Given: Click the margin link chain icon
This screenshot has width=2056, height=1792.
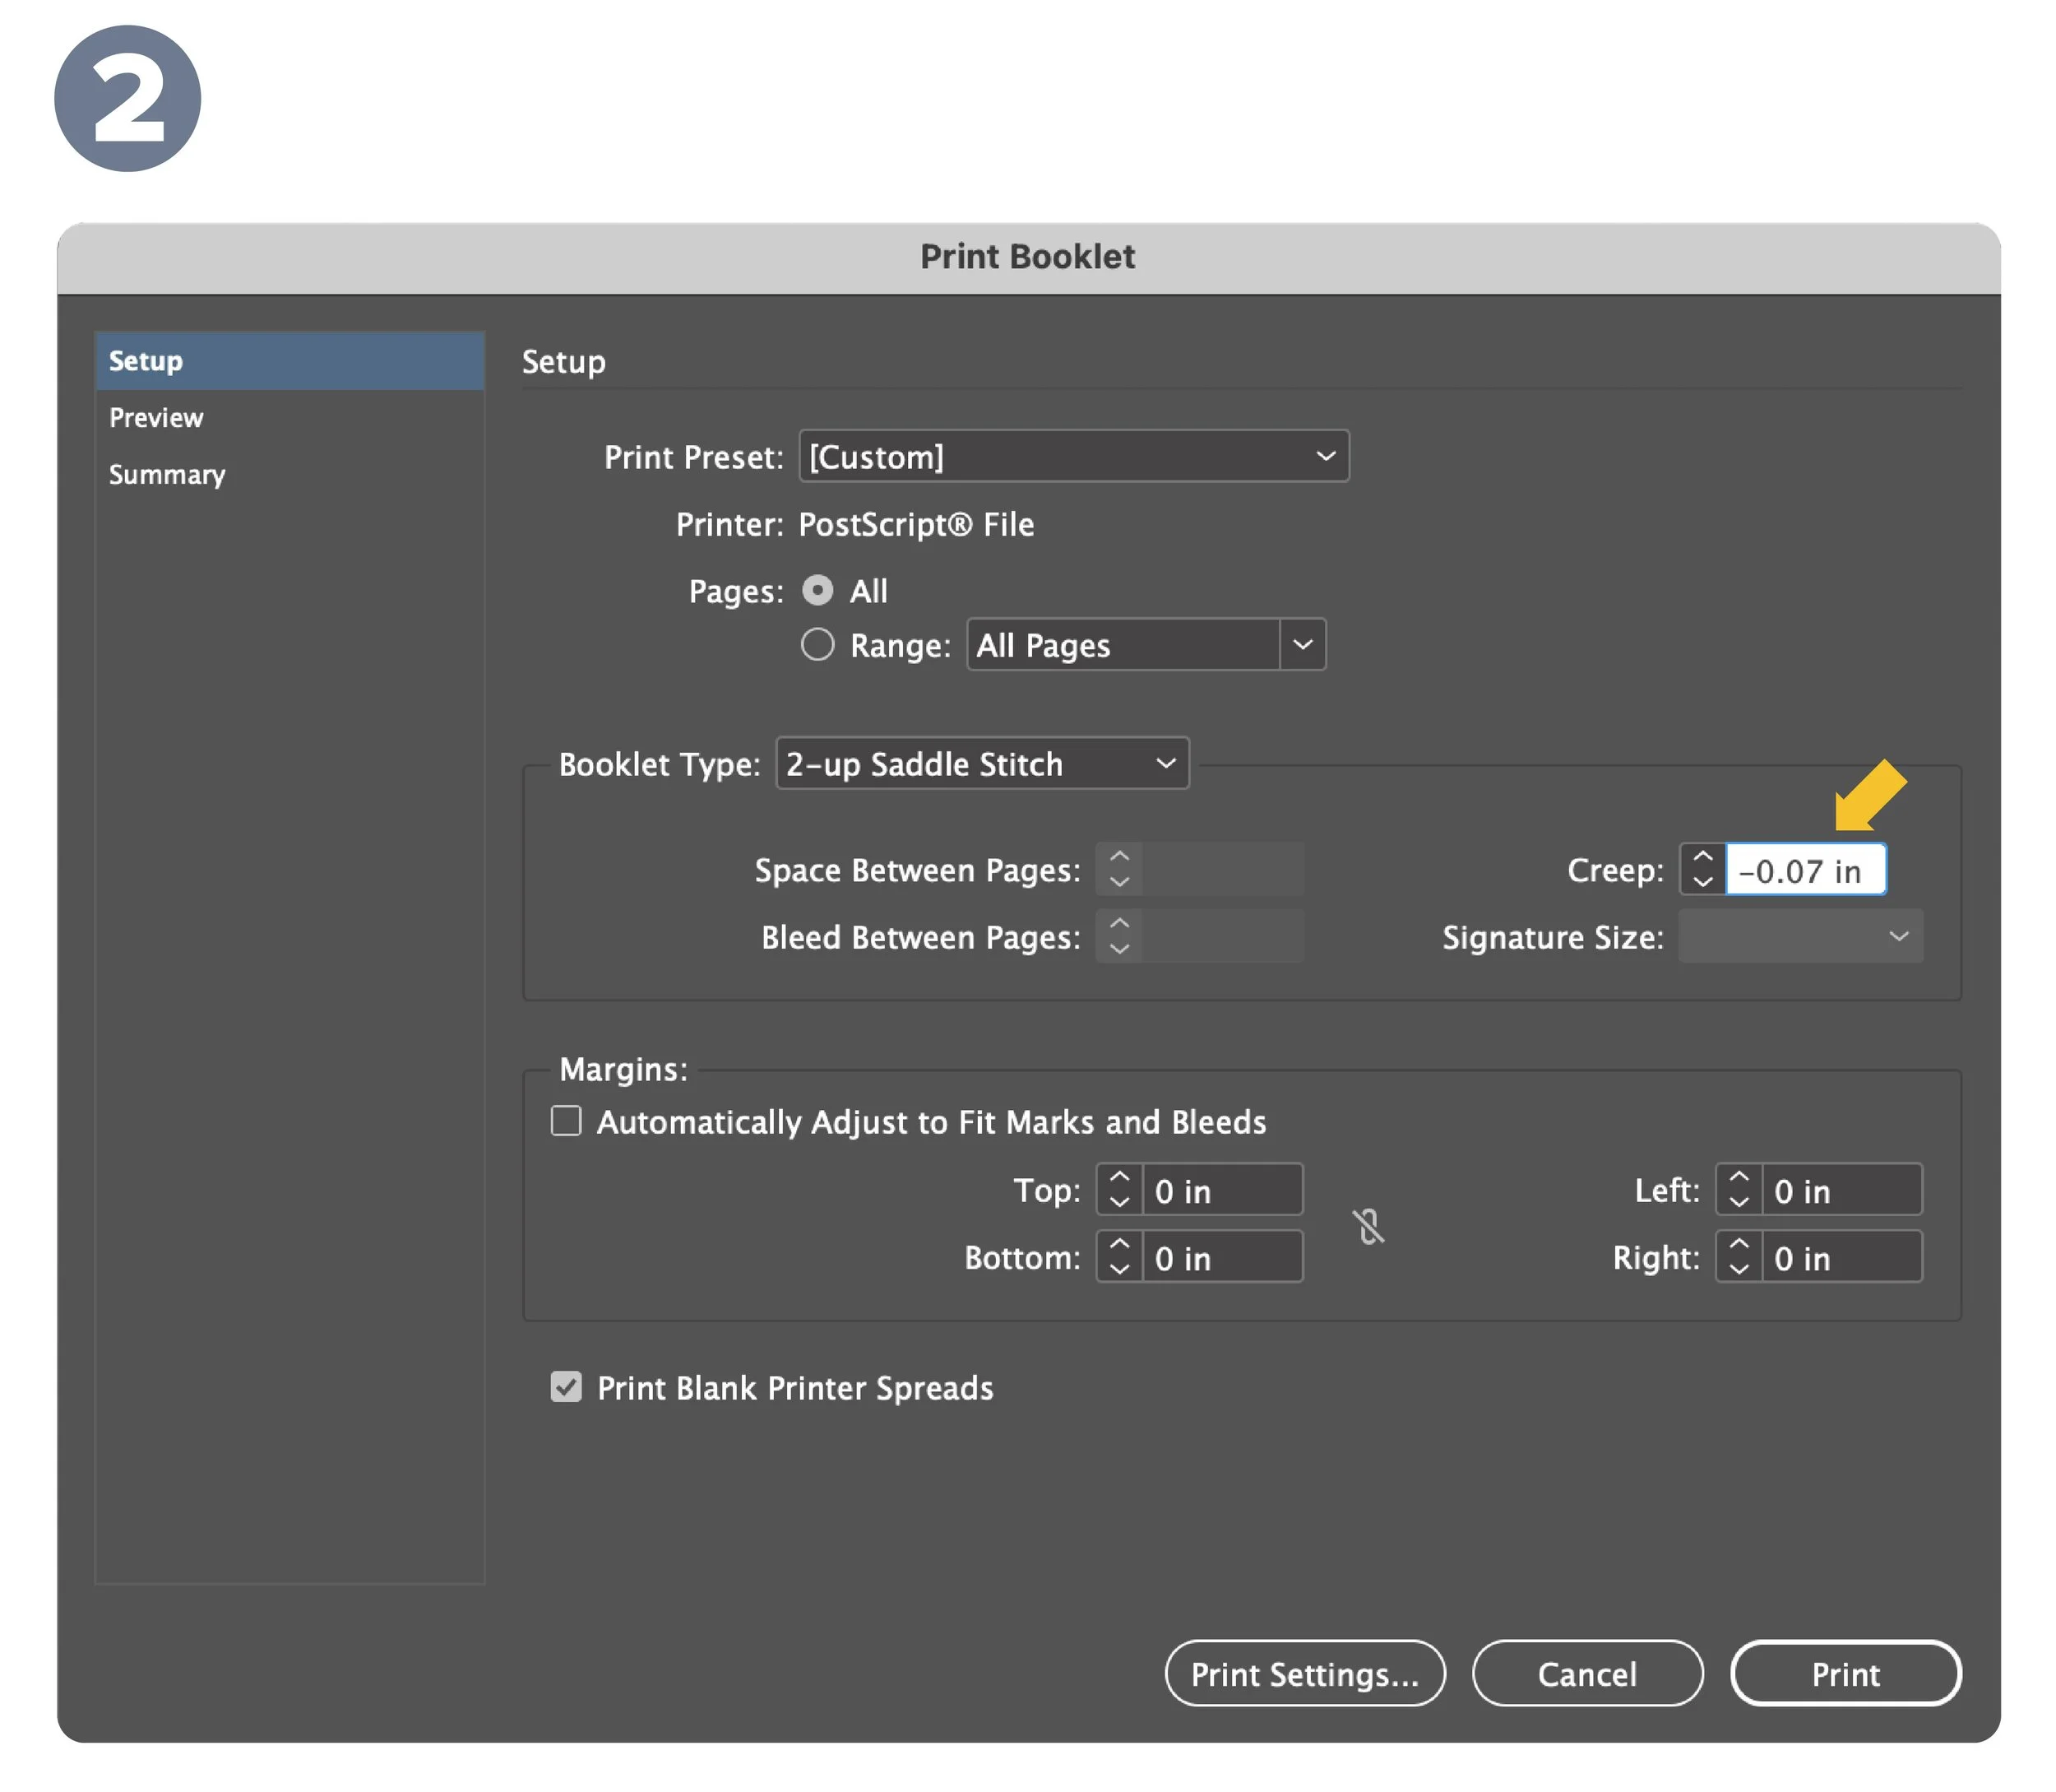Looking at the screenshot, I should point(1368,1225).
